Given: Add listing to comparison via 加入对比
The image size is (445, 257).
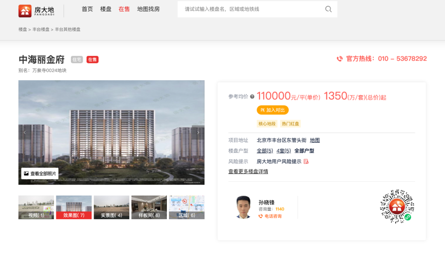Looking at the screenshot, I should tap(272, 110).
